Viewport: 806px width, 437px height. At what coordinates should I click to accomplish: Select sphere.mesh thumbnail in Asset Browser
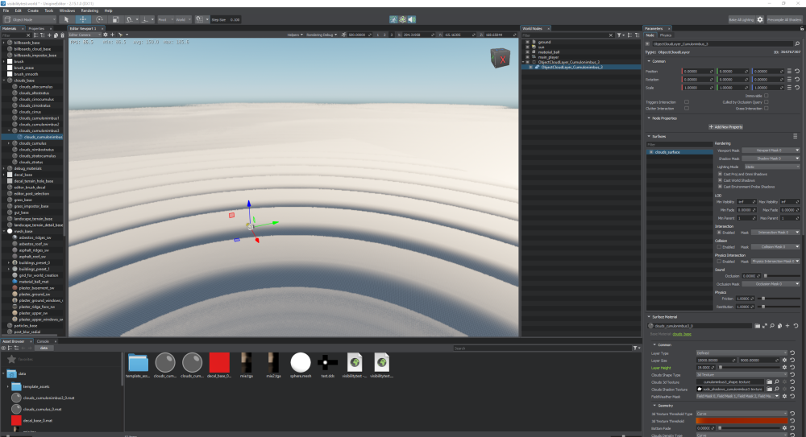click(301, 361)
